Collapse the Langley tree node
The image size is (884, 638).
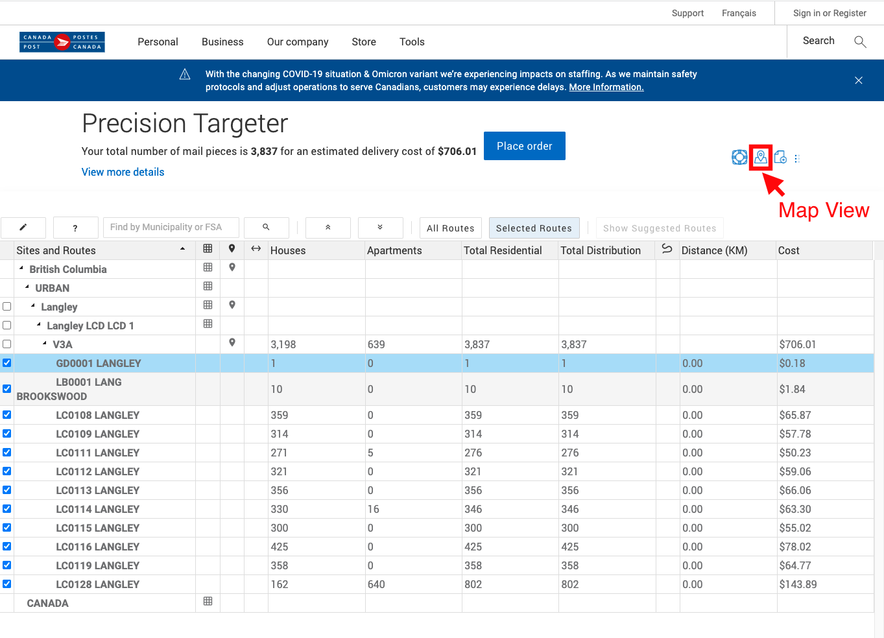(33, 305)
